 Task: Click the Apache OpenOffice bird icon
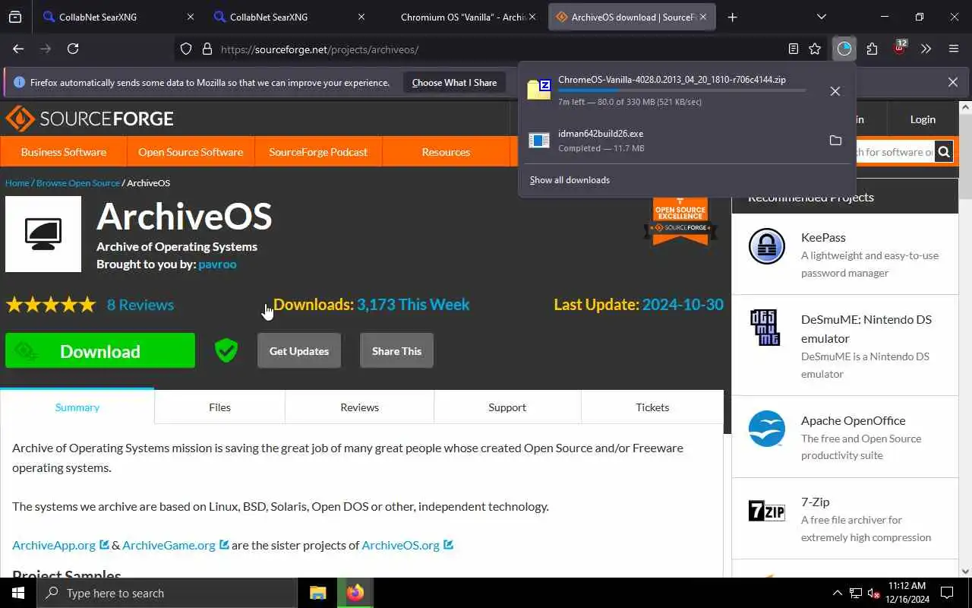coord(767,429)
